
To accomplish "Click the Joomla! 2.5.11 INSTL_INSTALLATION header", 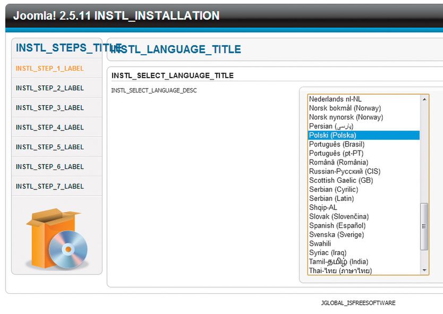I will click(116, 15).
